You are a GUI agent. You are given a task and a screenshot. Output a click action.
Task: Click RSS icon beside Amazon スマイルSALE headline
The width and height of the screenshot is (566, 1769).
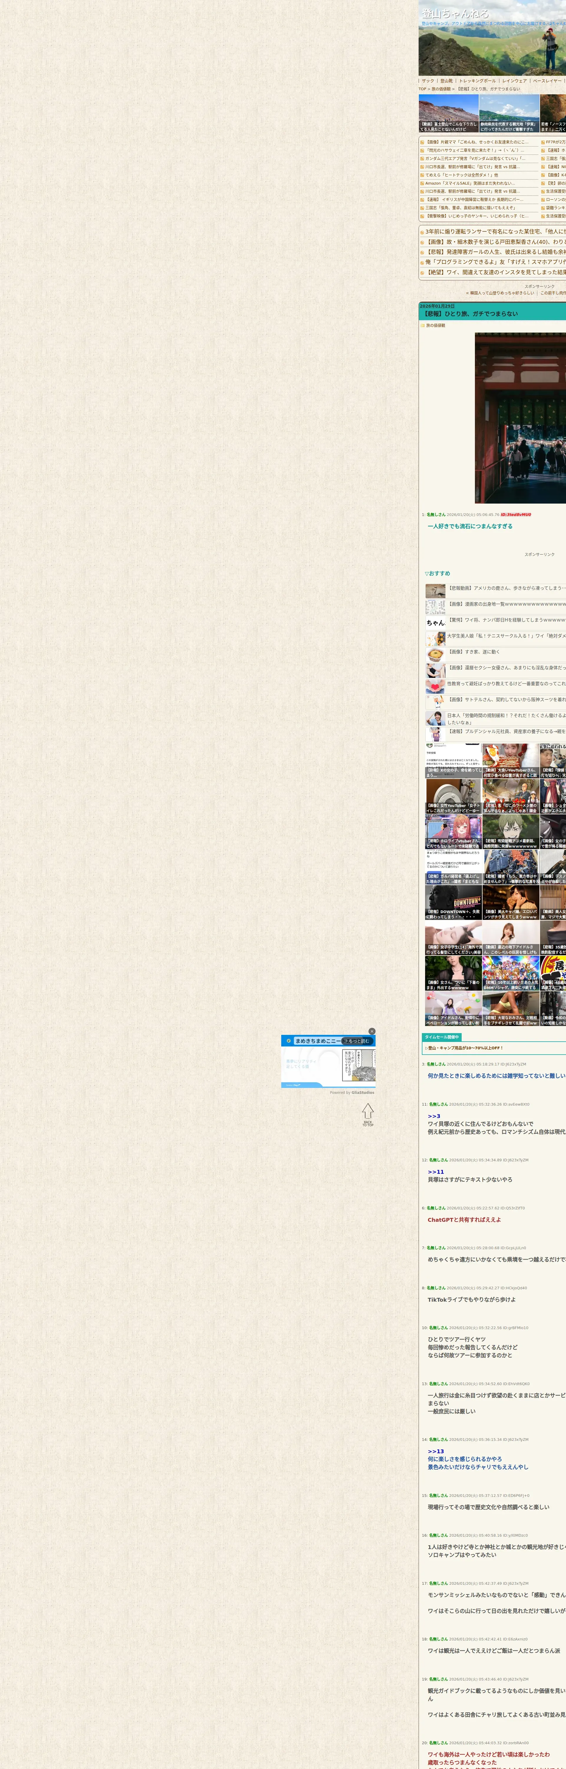(422, 183)
